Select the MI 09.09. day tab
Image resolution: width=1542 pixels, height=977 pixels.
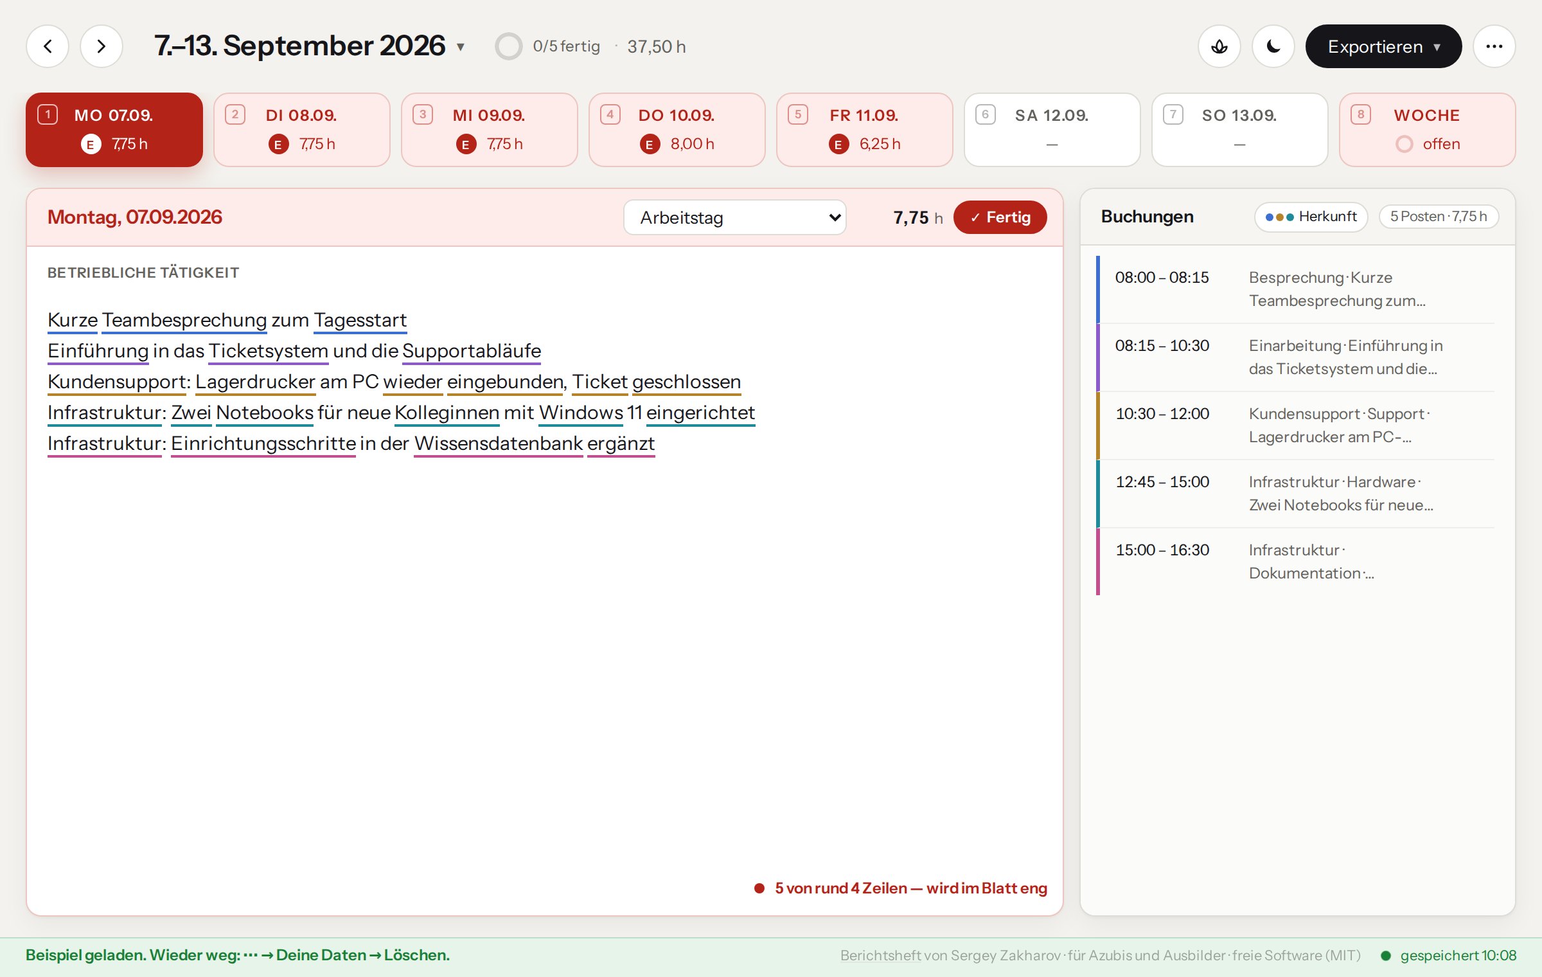[x=490, y=130]
